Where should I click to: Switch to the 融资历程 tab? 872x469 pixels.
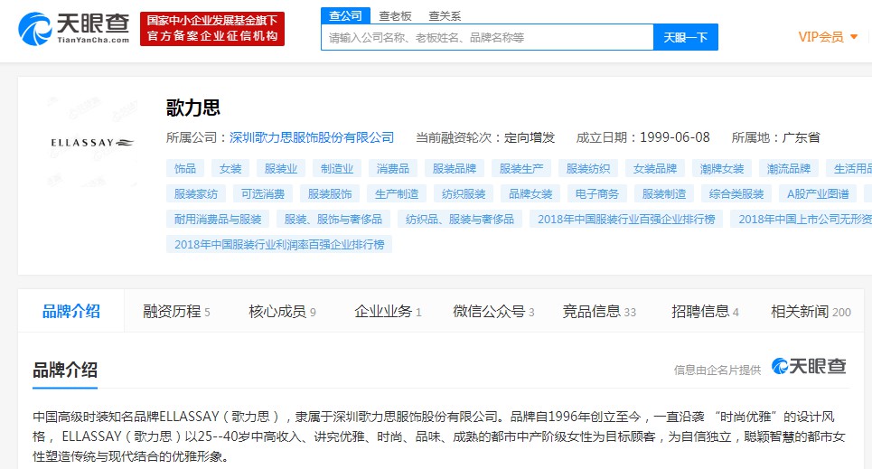pyautogui.click(x=176, y=312)
